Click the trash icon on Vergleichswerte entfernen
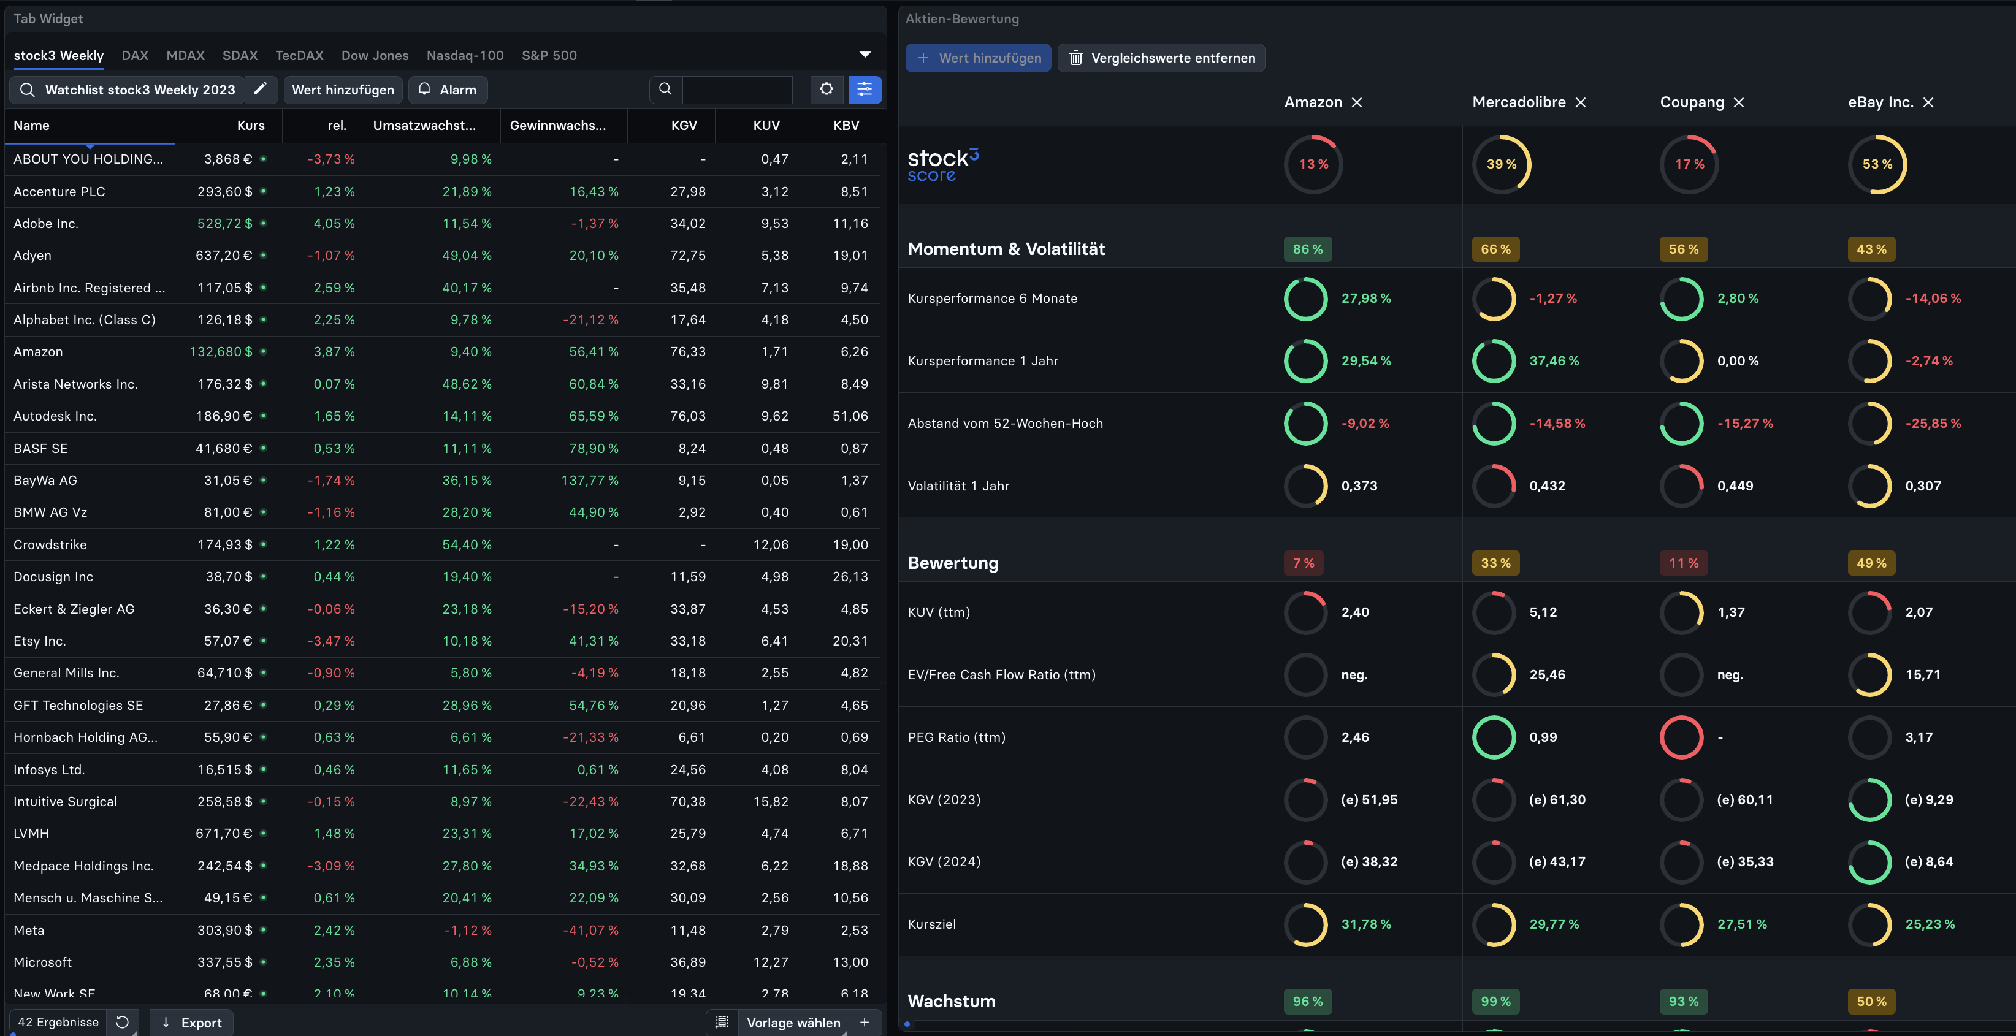2016x1036 pixels. click(x=1076, y=58)
